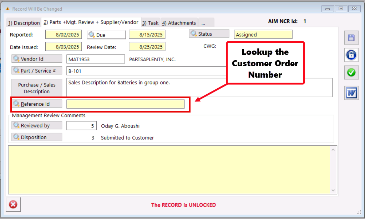Look up the Reference Id
Screen dimensions: 365x219
point(37,104)
